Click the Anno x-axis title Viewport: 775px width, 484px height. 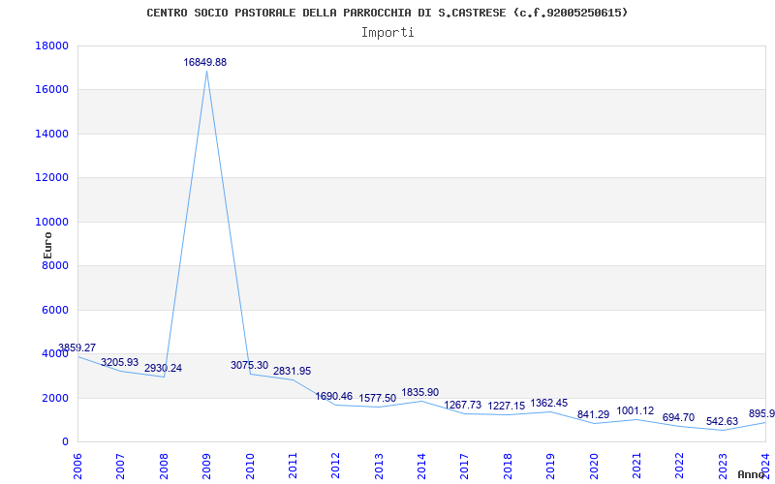752,474
